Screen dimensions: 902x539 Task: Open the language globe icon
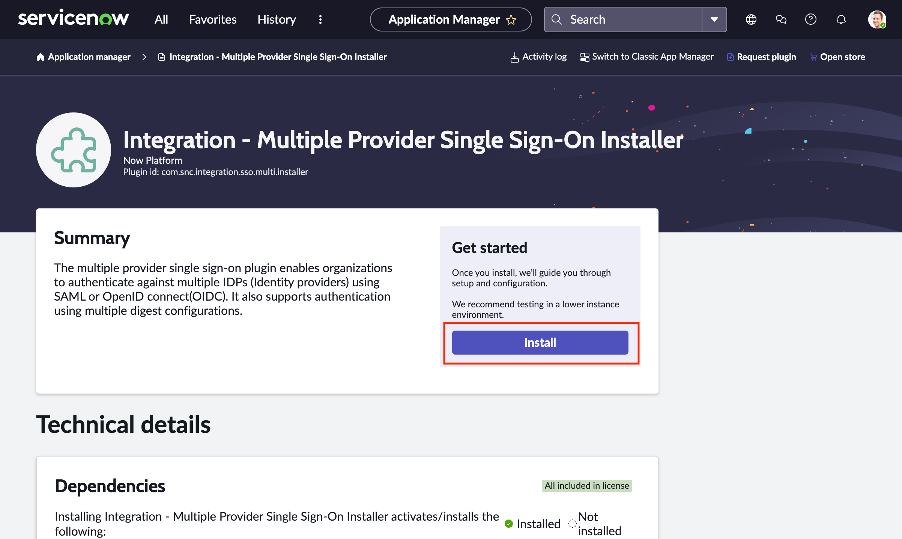751,19
